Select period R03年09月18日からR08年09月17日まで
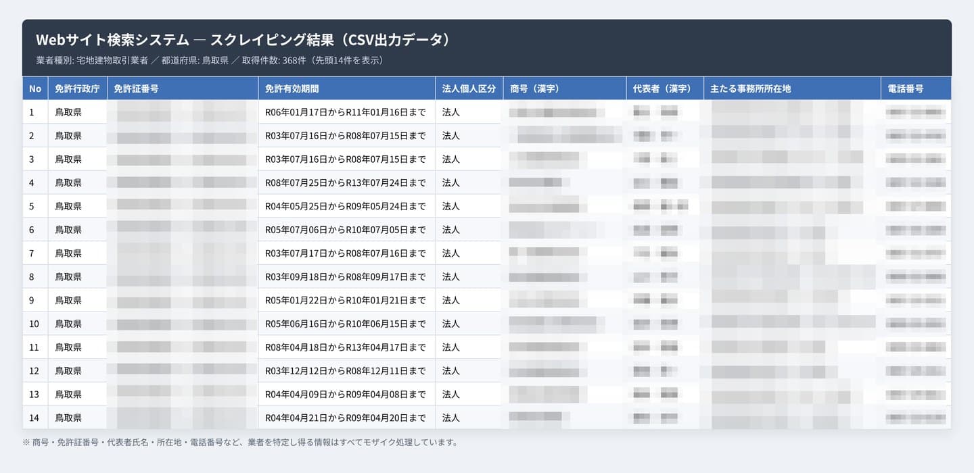This screenshot has height=473, width=974. click(346, 277)
